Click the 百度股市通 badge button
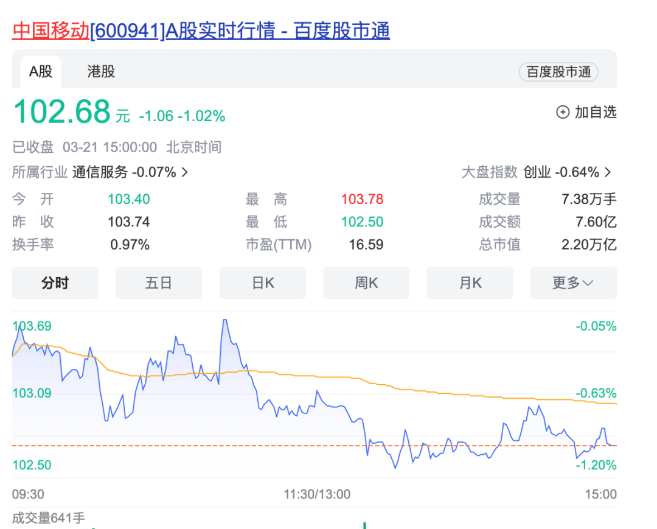The width and height of the screenshot is (657, 529). pyautogui.click(x=558, y=72)
